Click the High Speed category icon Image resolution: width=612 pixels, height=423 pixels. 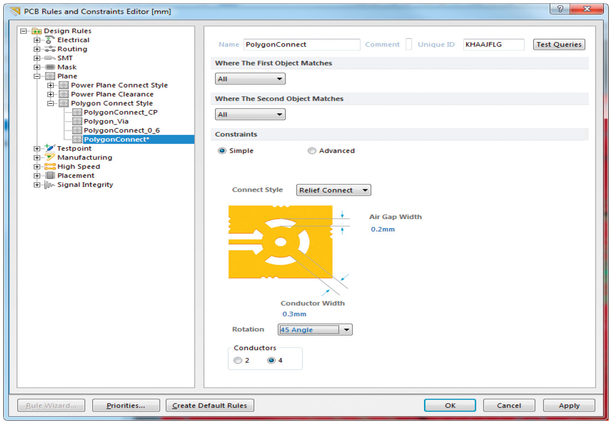[x=50, y=166]
